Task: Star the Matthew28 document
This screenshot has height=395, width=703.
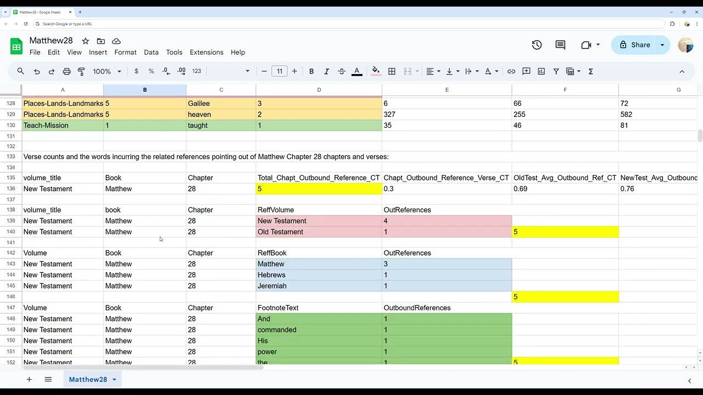Action: click(85, 41)
